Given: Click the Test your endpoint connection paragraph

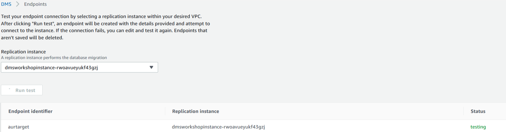Looking at the screenshot, I should point(106,27).
